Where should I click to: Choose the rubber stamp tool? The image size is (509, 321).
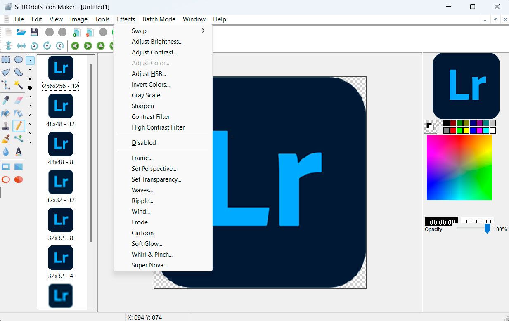click(x=6, y=126)
